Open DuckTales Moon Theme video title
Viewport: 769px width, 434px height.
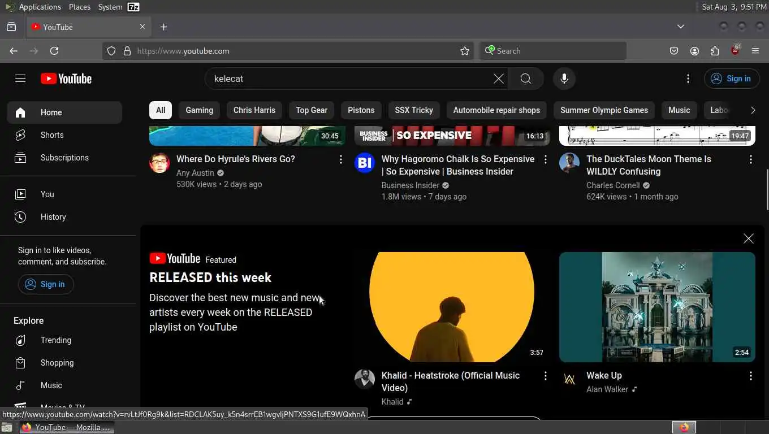click(649, 166)
